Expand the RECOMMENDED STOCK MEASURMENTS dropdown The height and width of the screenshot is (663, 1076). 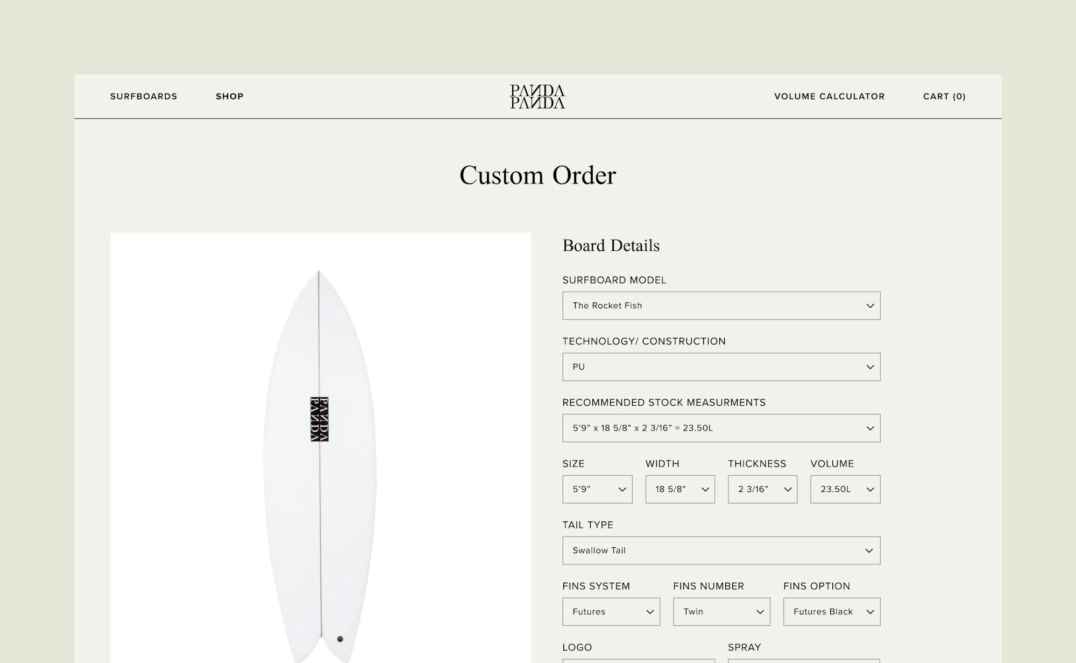point(721,428)
